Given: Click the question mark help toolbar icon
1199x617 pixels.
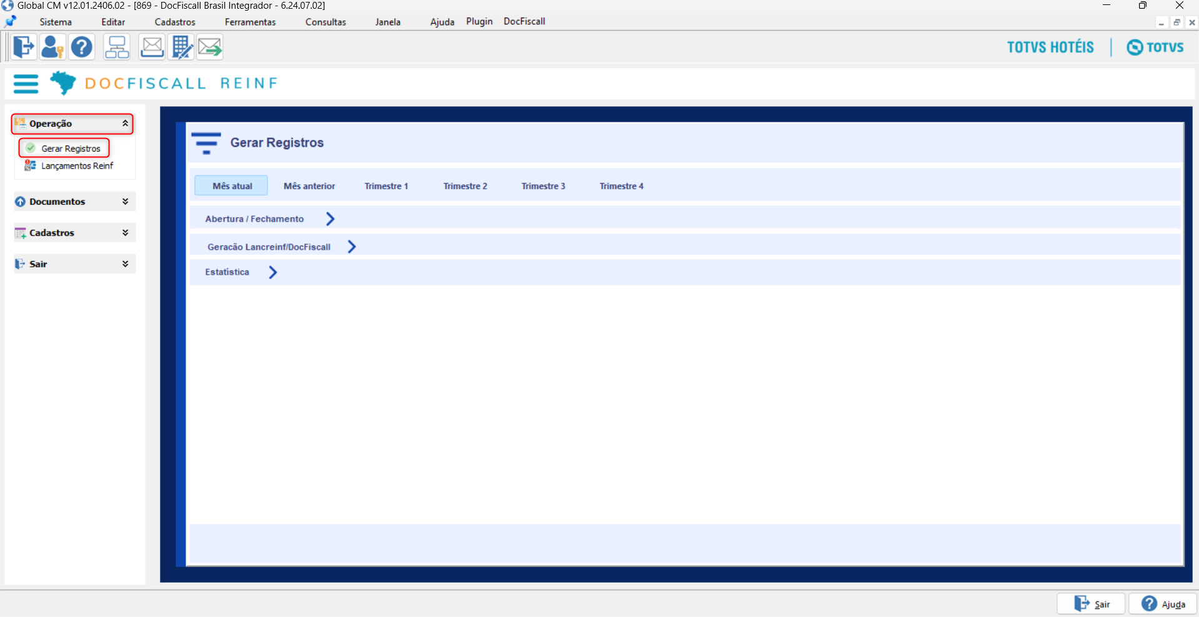Looking at the screenshot, I should pos(82,47).
